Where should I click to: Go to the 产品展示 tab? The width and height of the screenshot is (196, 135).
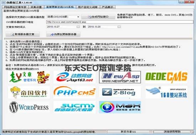(x=108, y=7)
